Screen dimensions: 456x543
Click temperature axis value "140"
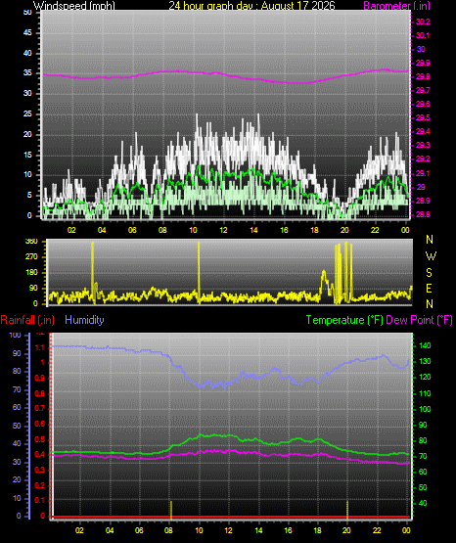(x=425, y=345)
